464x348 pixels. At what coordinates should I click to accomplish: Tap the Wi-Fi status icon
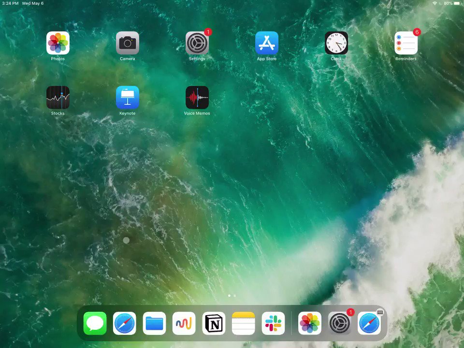435,3
